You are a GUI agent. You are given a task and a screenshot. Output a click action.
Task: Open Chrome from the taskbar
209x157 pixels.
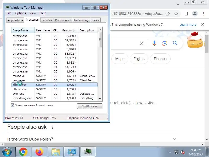(x=23, y=152)
